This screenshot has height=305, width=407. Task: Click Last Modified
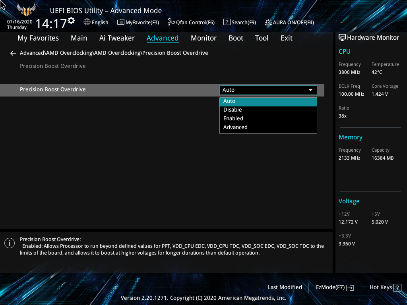point(285,288)
